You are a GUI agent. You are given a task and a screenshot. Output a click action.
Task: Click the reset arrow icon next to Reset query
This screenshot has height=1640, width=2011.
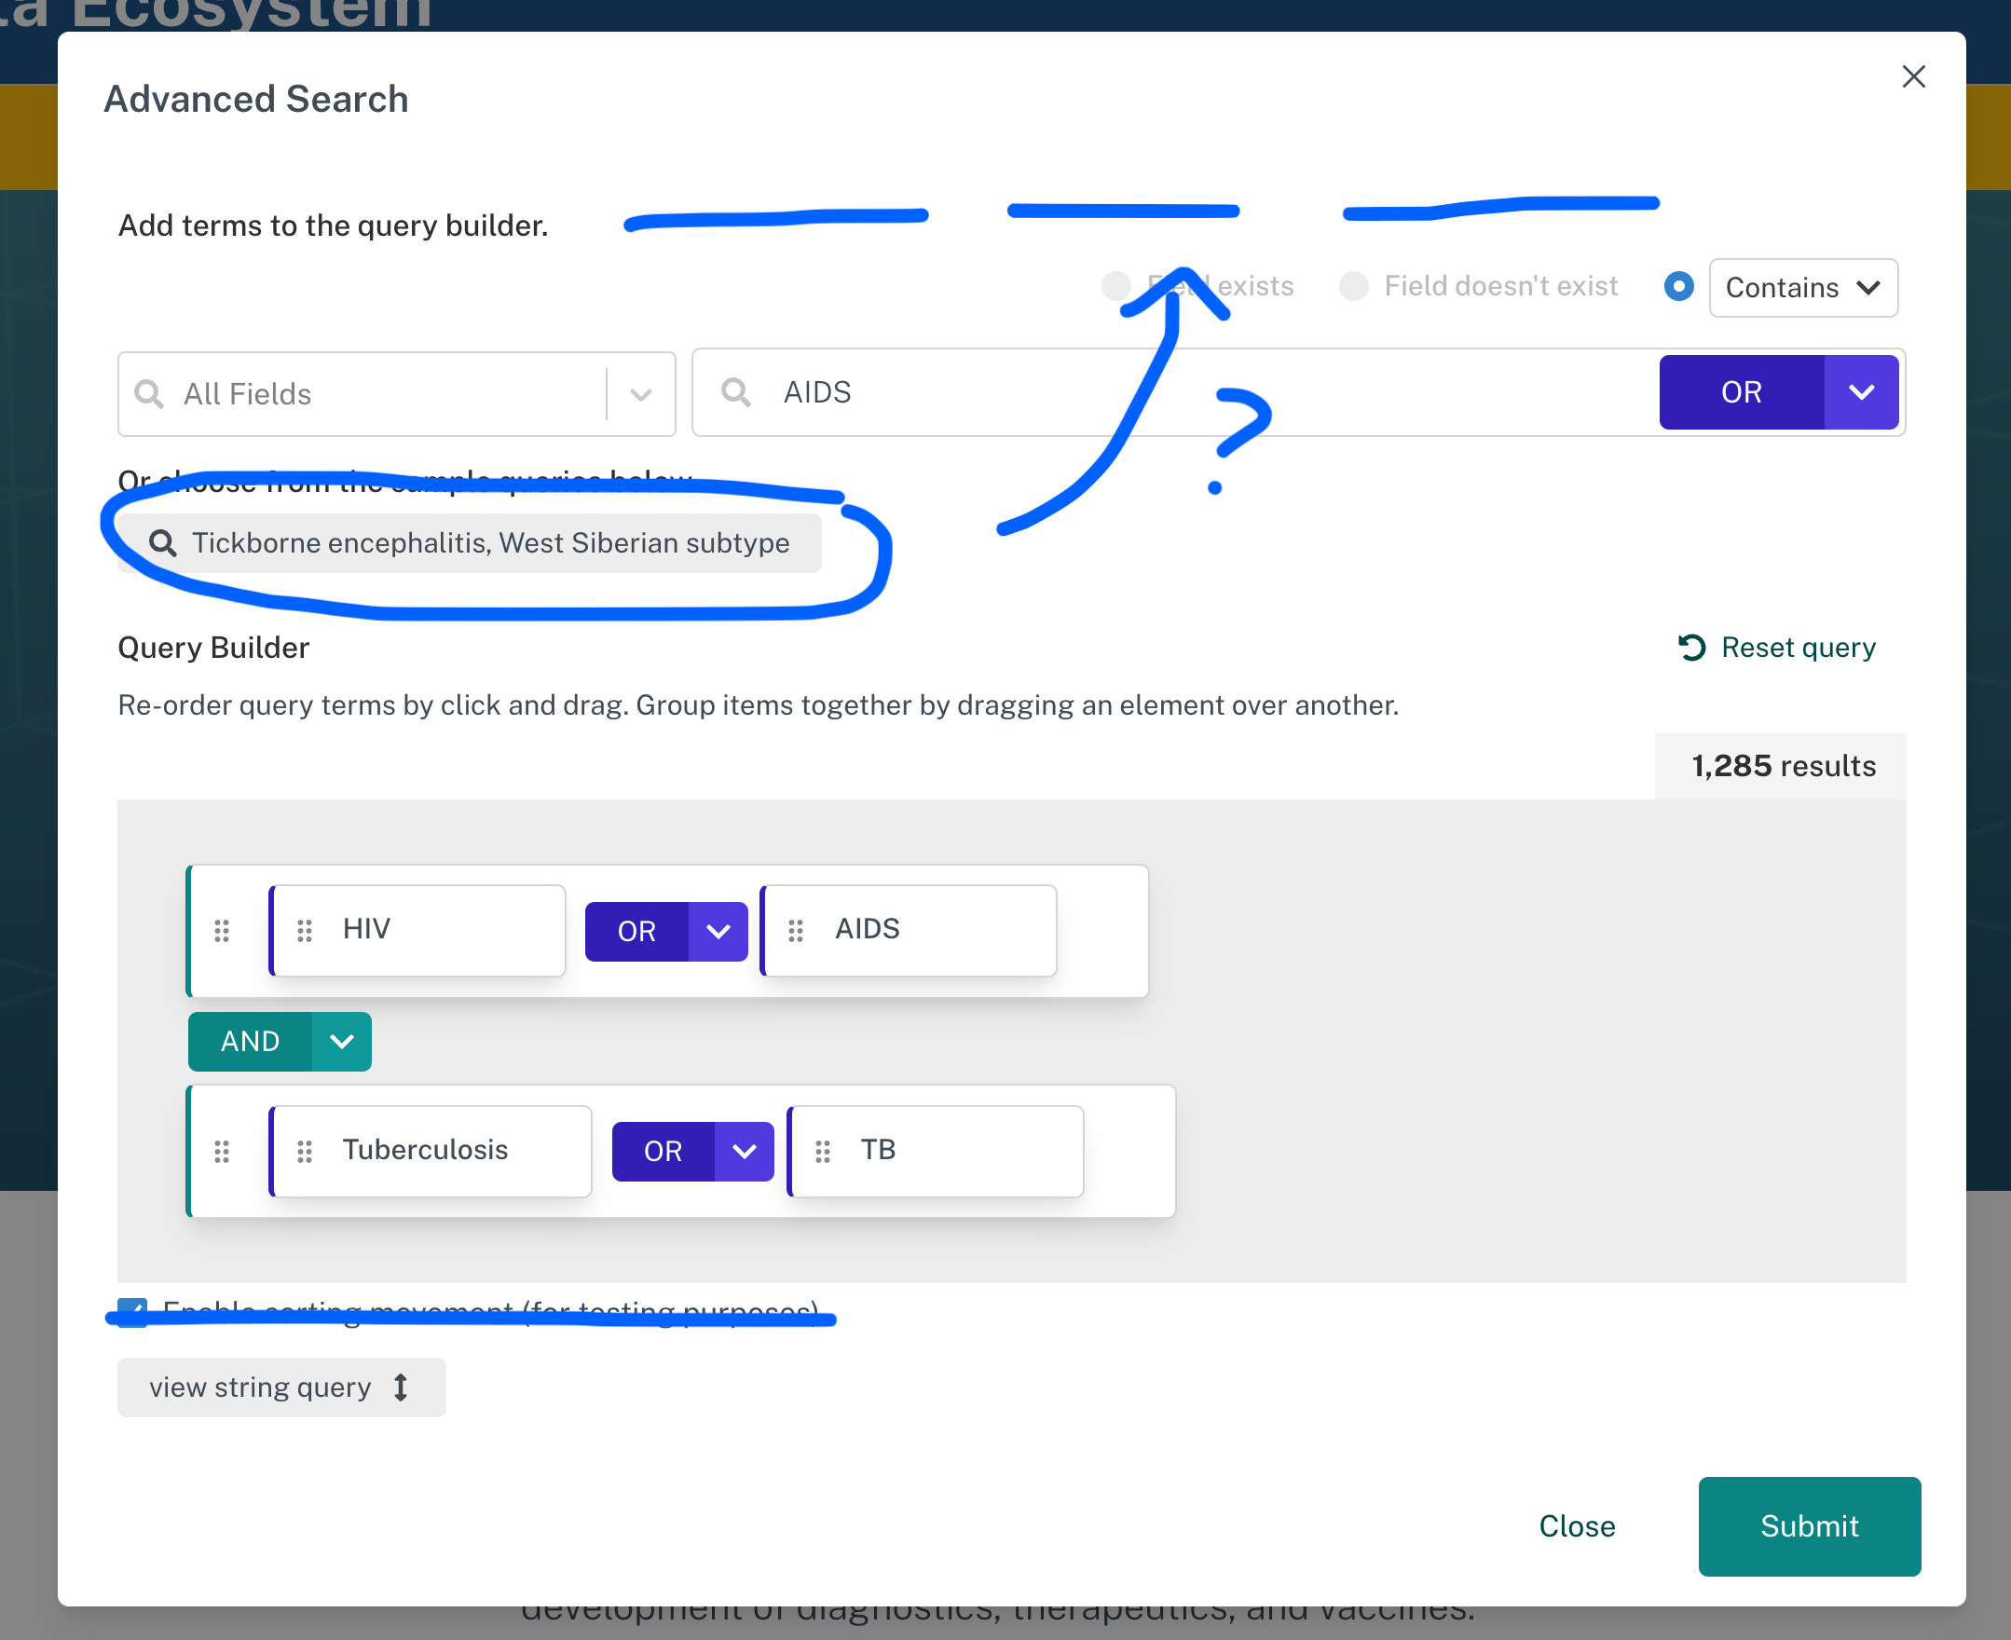coord(1692,647)
